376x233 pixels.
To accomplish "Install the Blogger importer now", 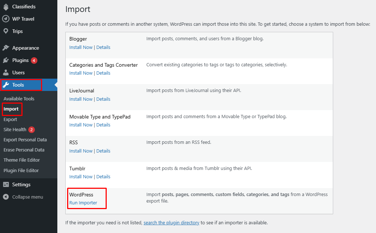I will 81,47.
